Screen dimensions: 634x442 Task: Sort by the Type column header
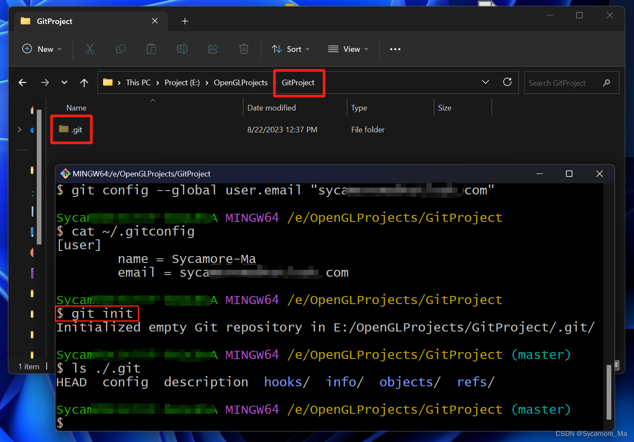click(359, 108)
